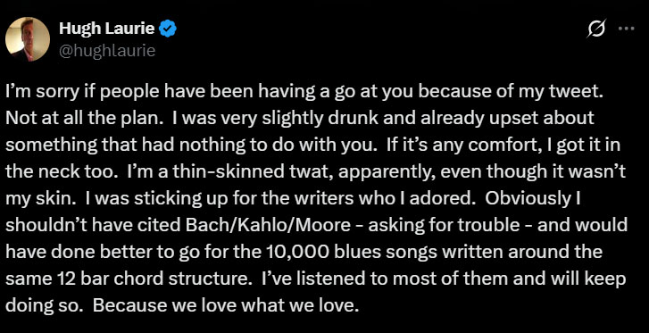Click the closing sentence "Because we love what we love."
649x333 pixels.
[x=225, y=306]
